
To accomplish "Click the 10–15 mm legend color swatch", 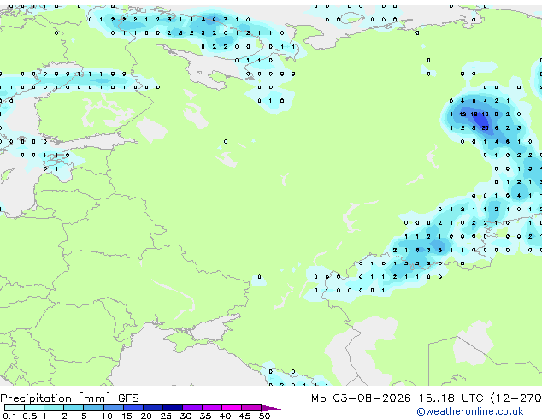I will click(x=113, y=408).
